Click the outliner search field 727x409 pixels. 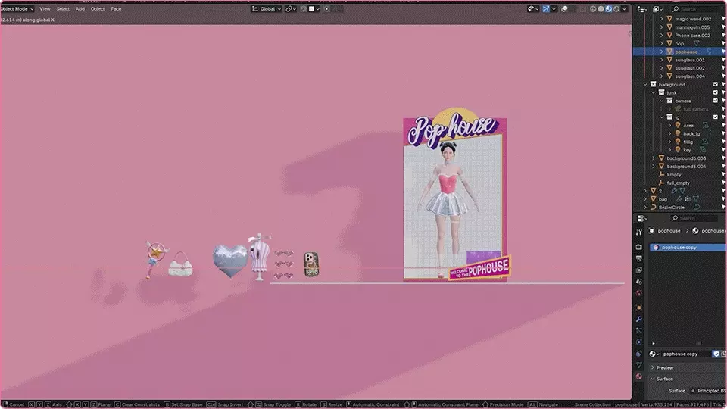pos(694,9)
